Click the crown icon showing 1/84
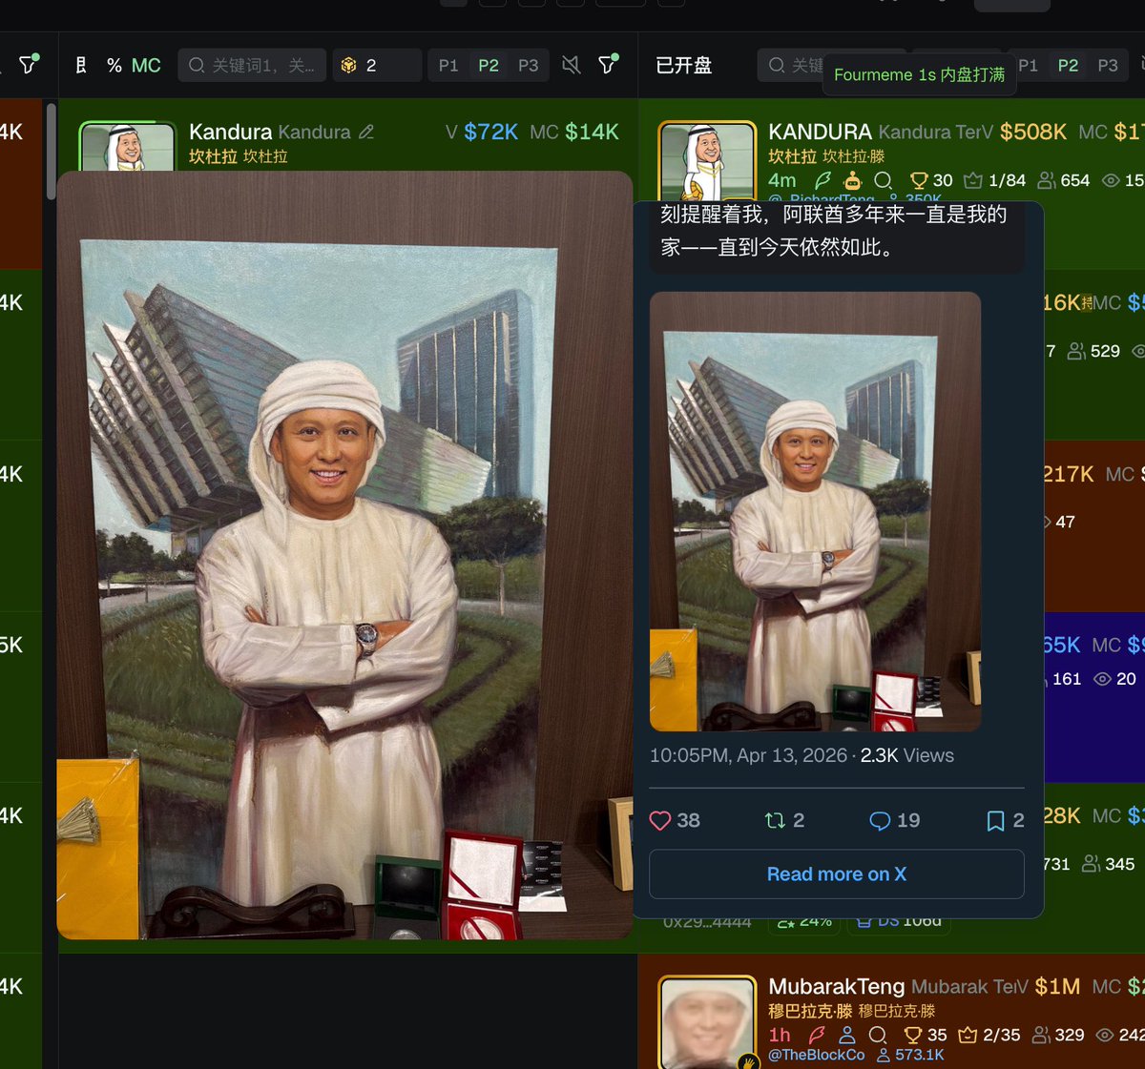The height and width of the screenshot is (1069, 1145). tap(973, 180)
